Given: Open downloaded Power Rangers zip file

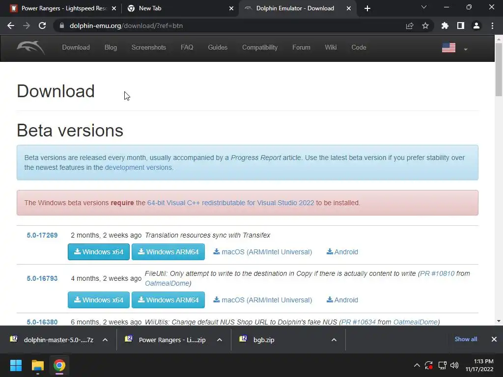Looking at the screenshot, I should (x=166, y=340).
